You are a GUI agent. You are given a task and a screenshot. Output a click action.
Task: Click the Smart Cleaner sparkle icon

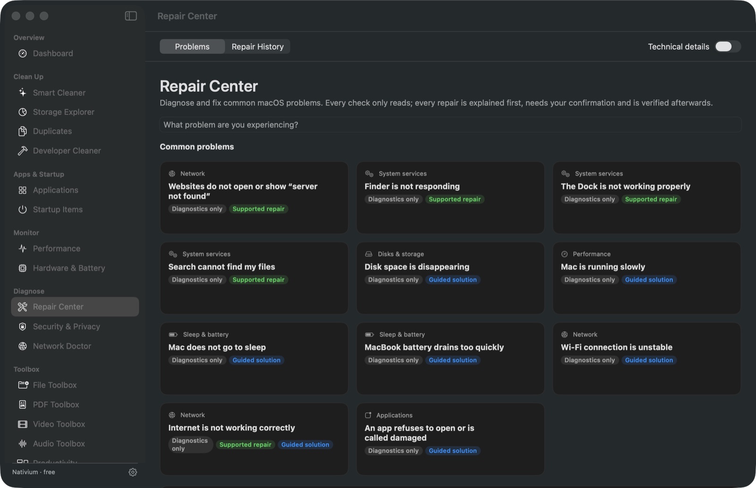[x=22, y=93]
